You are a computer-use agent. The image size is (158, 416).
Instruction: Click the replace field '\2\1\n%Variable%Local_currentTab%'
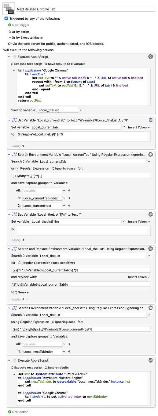click(81, 284)
